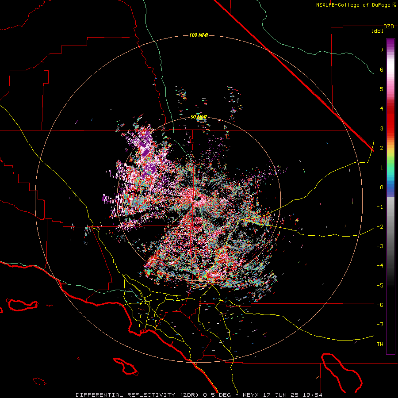Click the "-2" value on color scale
Image resolution: width=398 pixels, height=398 pixels.
[380, 227]
